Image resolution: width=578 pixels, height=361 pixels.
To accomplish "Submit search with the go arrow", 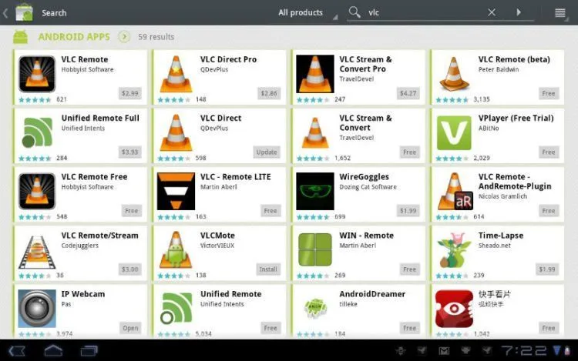I will pyautogui.click(x=519, y=12).
